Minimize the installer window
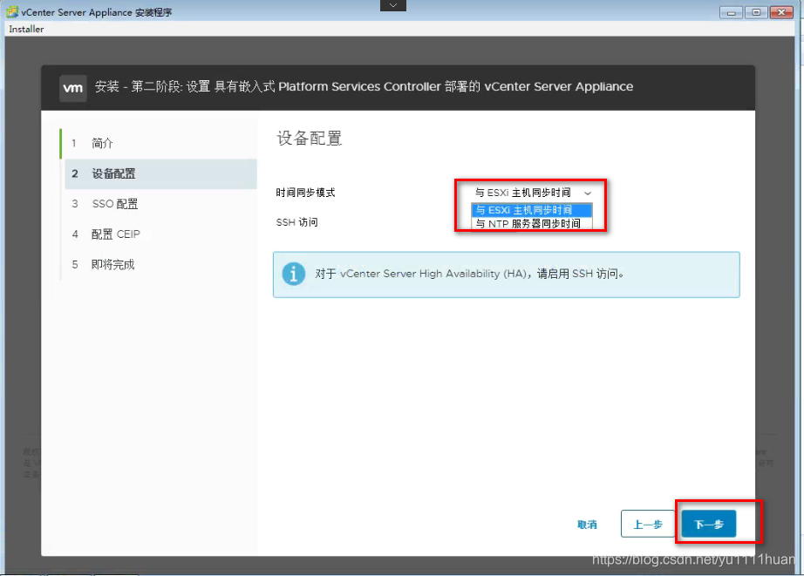Viewport: 804px width, 576px height. [x=732, y=12]
